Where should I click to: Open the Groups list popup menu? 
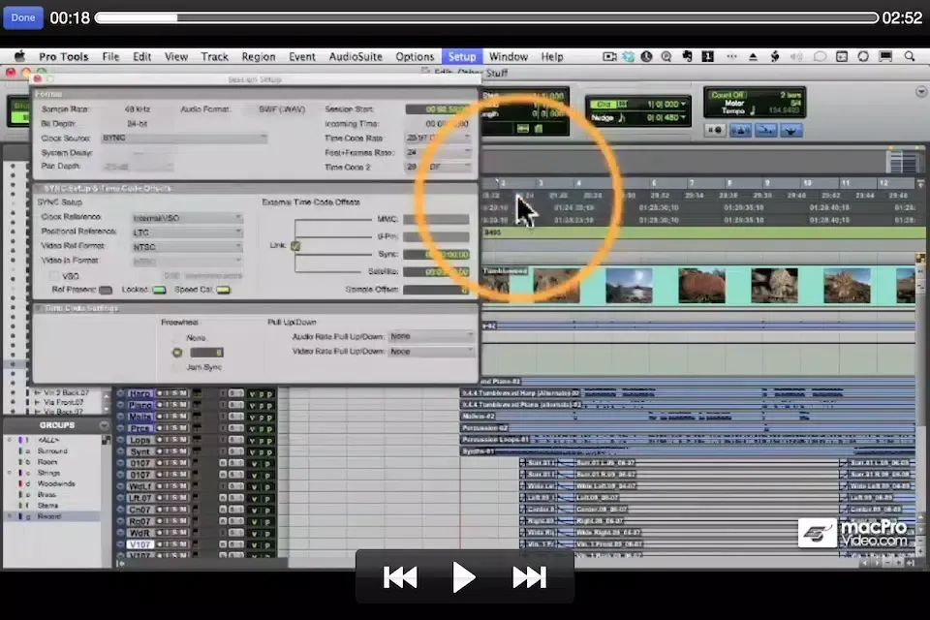104,425
